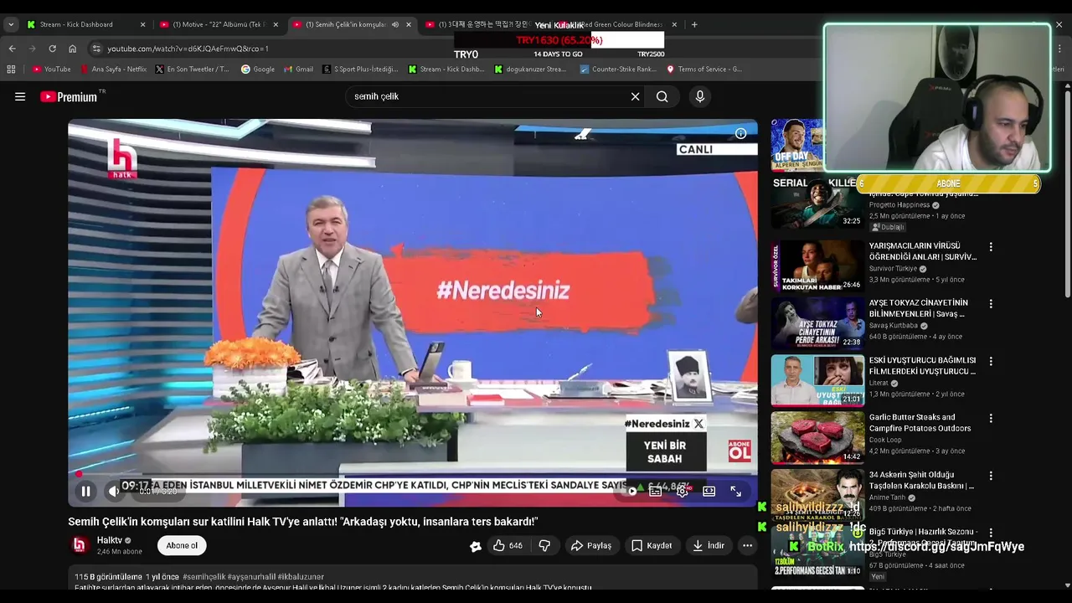Close the 'Stream - Kick Dashboard' tab
The width and height of the screenshot is (1072, 603).
point(142,24)
